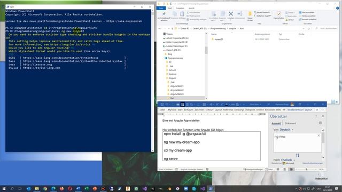Click Alles auswählen in Explorer ribbon
This screenshot has height=192, width=342.
point(307,12)
